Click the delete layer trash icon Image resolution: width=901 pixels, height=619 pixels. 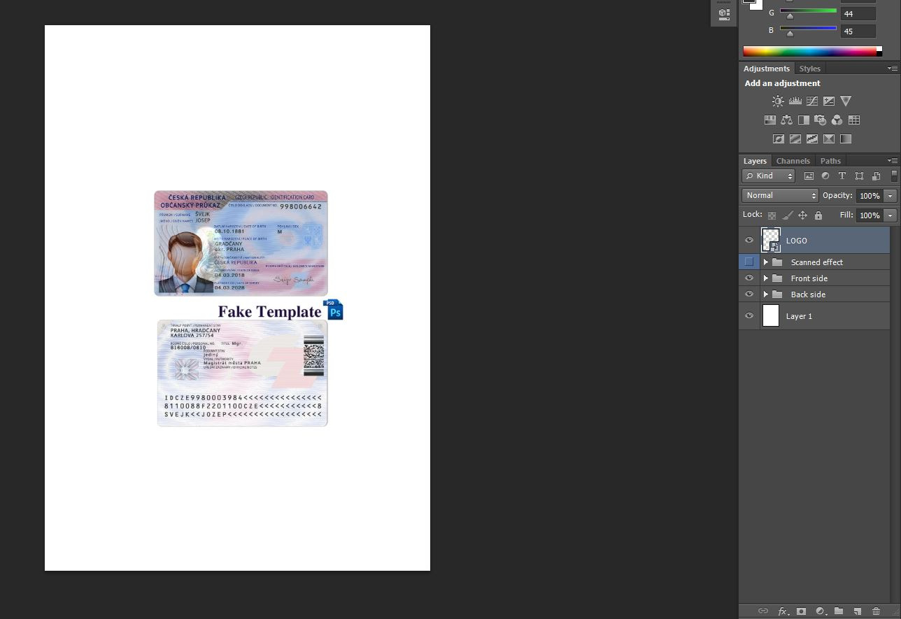876,611
